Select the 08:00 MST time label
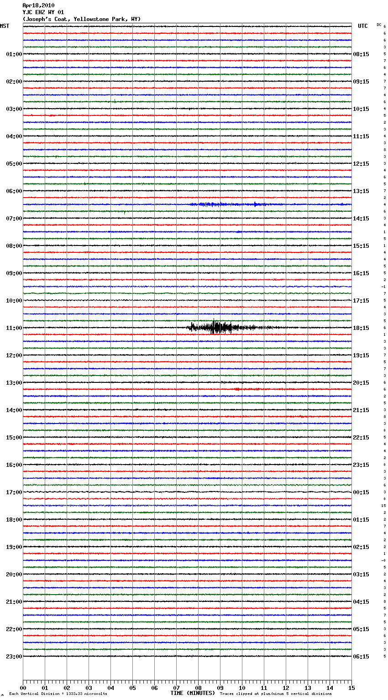This screenshot has height=700, width=388. [14, 246]
